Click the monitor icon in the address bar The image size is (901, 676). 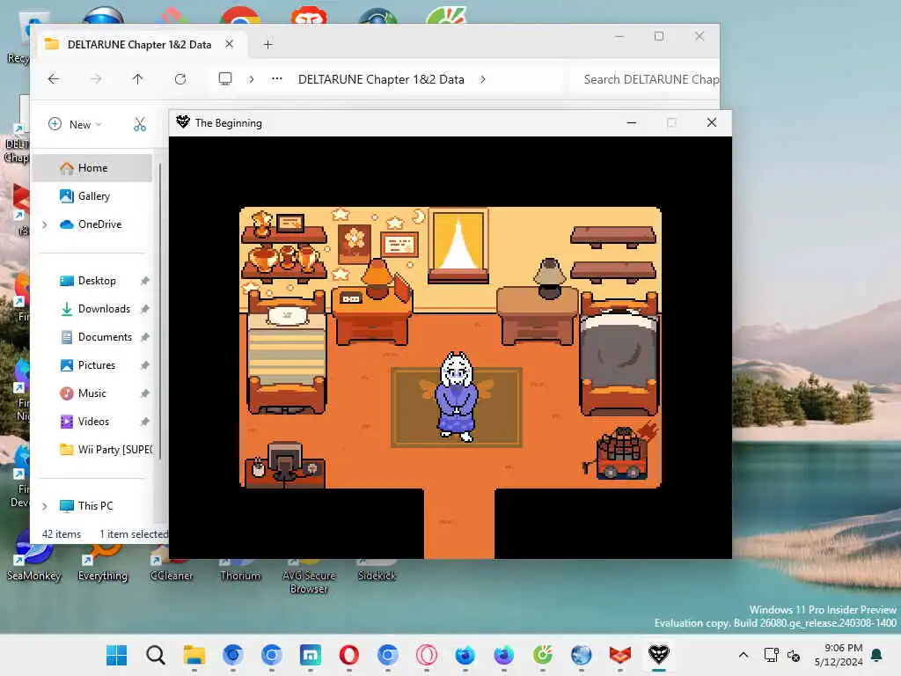(x=225, y=78)
